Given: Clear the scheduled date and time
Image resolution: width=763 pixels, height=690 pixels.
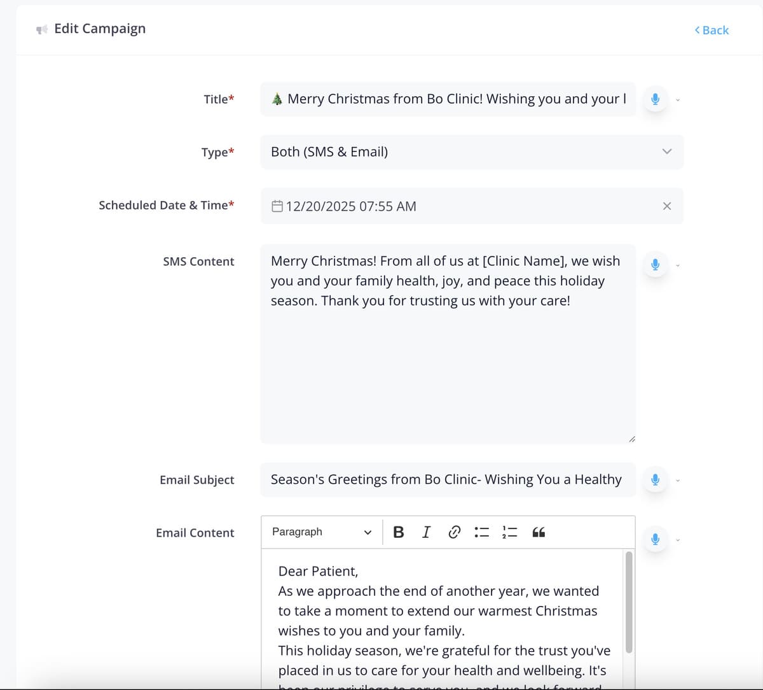Looking at the screenshot, I should pos(667,206).
